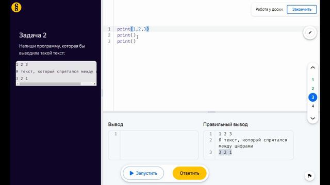Click the horizontal scrollbar under sample text
The height and width of the screenshot is (185, 330).
click(50, 84)
